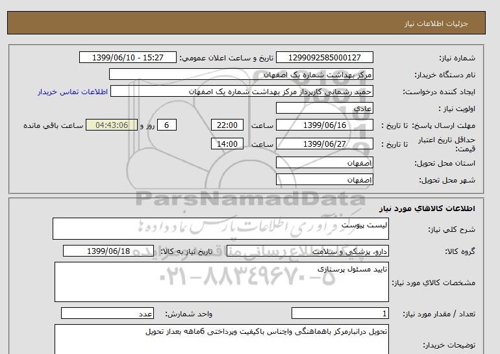Click the label 'تاریخ و ساعت اعلان عمومی:'
Viewport: 500px width, 354px height.
pyautogui.click(x=227, y=58)
